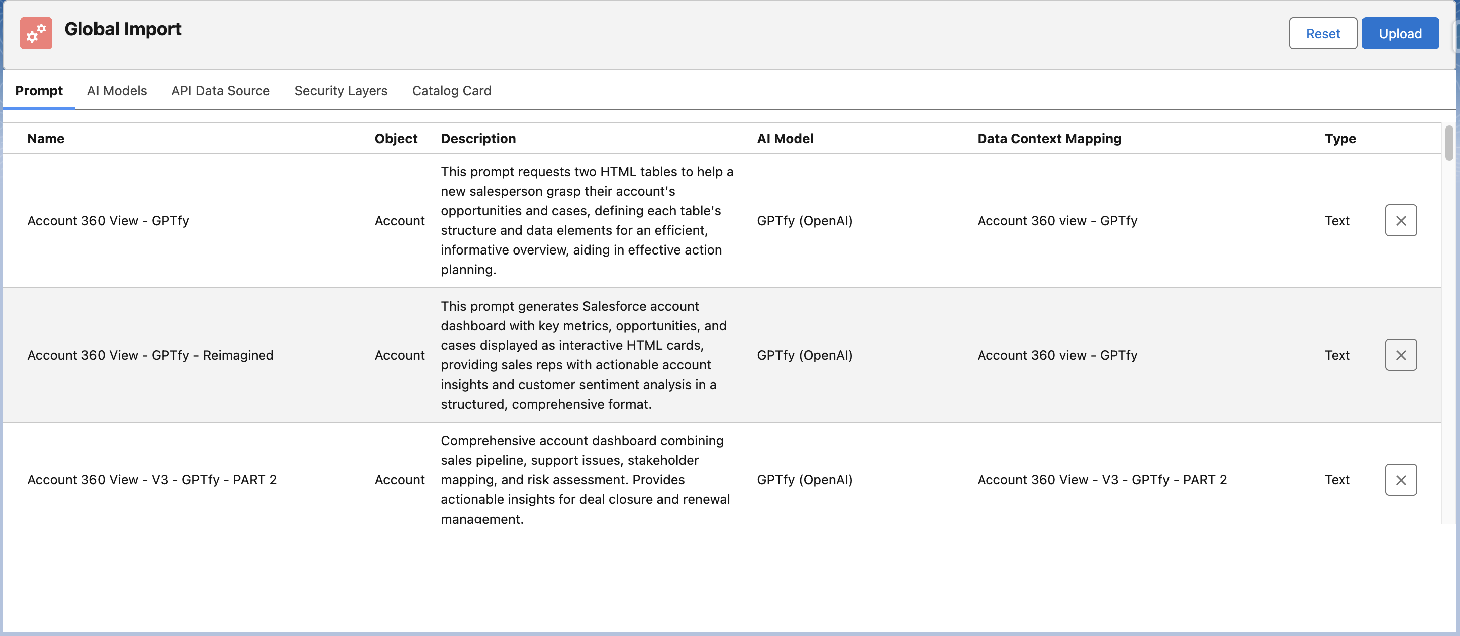Go to the Catalog Card tab

[451, 90]
